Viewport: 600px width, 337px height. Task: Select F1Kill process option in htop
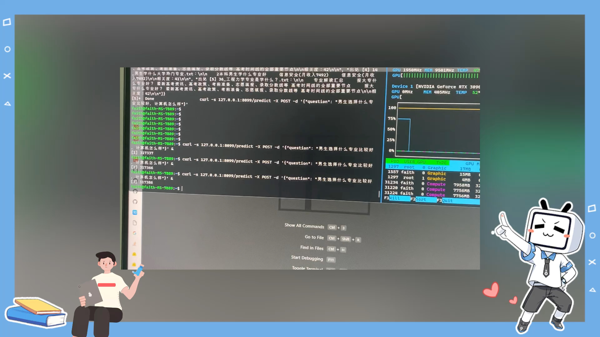point(394,200)
